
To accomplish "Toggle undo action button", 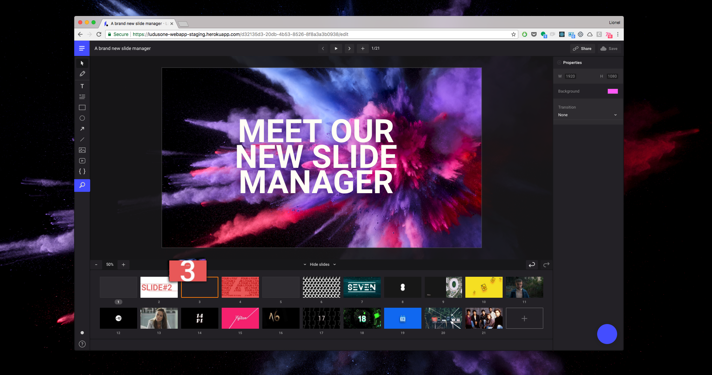I will (532, 264).
